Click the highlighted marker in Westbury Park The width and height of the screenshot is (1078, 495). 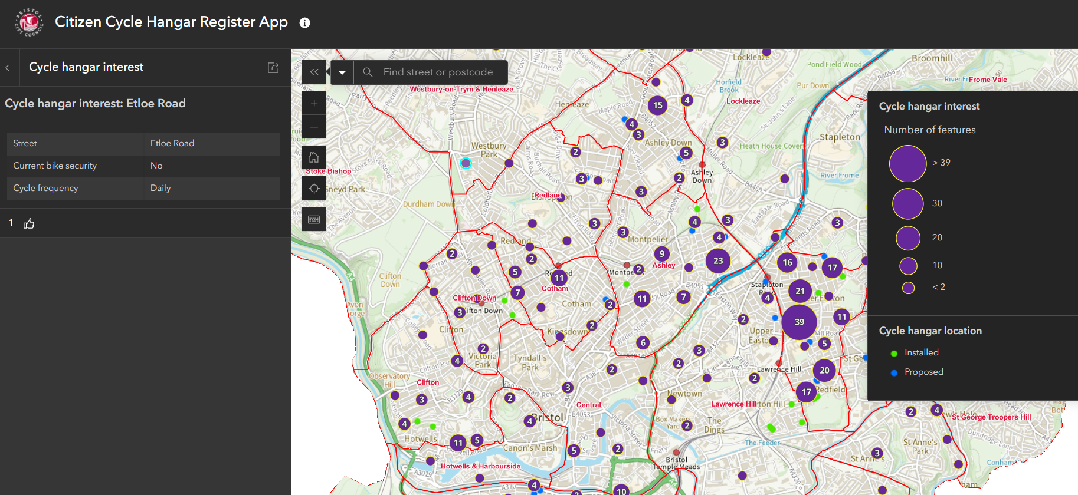click(466, 163)
